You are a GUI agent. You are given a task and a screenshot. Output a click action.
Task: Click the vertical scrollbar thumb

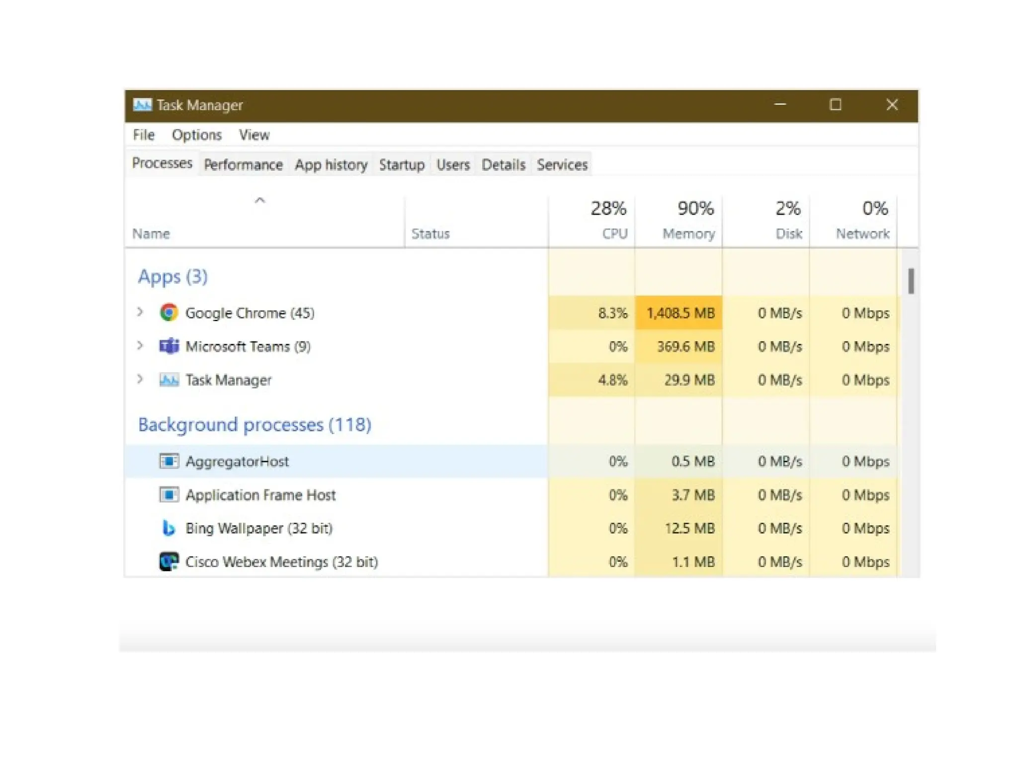(x=911, y=281)
